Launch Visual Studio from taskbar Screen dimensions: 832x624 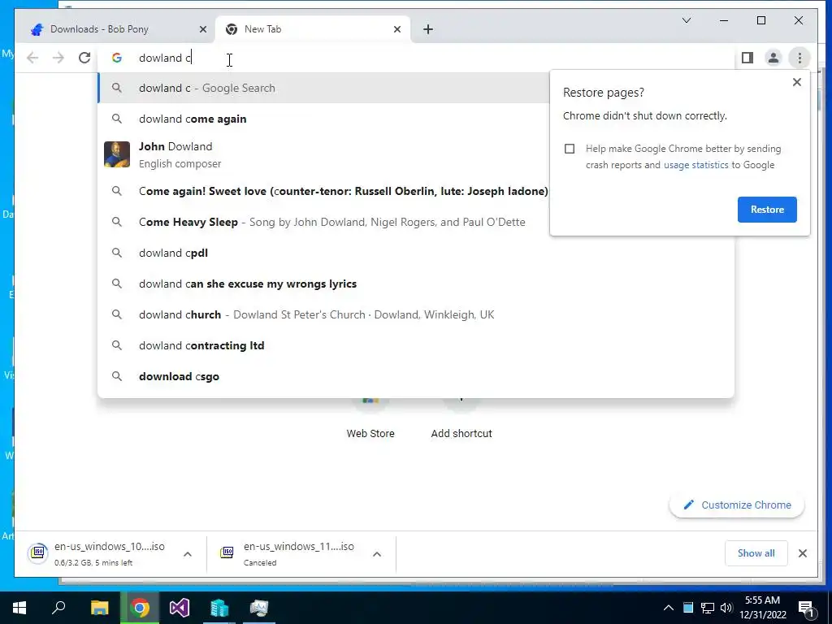pos(180,608)
